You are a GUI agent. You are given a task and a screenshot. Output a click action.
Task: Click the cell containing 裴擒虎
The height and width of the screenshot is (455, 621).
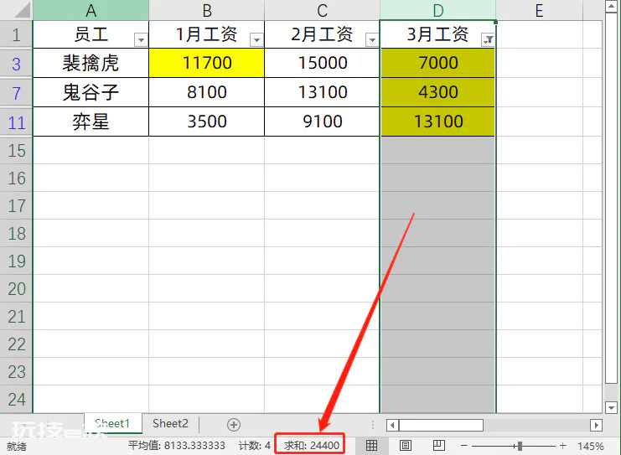pos(91,63)
